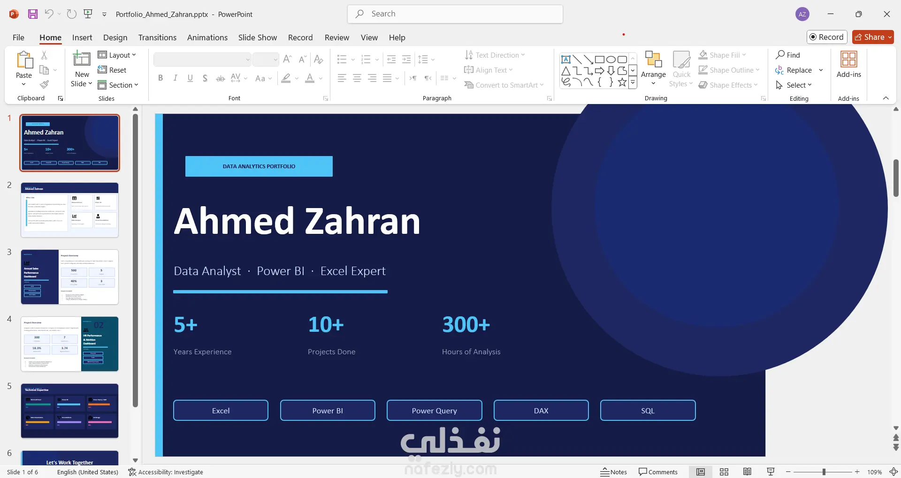Justify the text

point(387,78)
